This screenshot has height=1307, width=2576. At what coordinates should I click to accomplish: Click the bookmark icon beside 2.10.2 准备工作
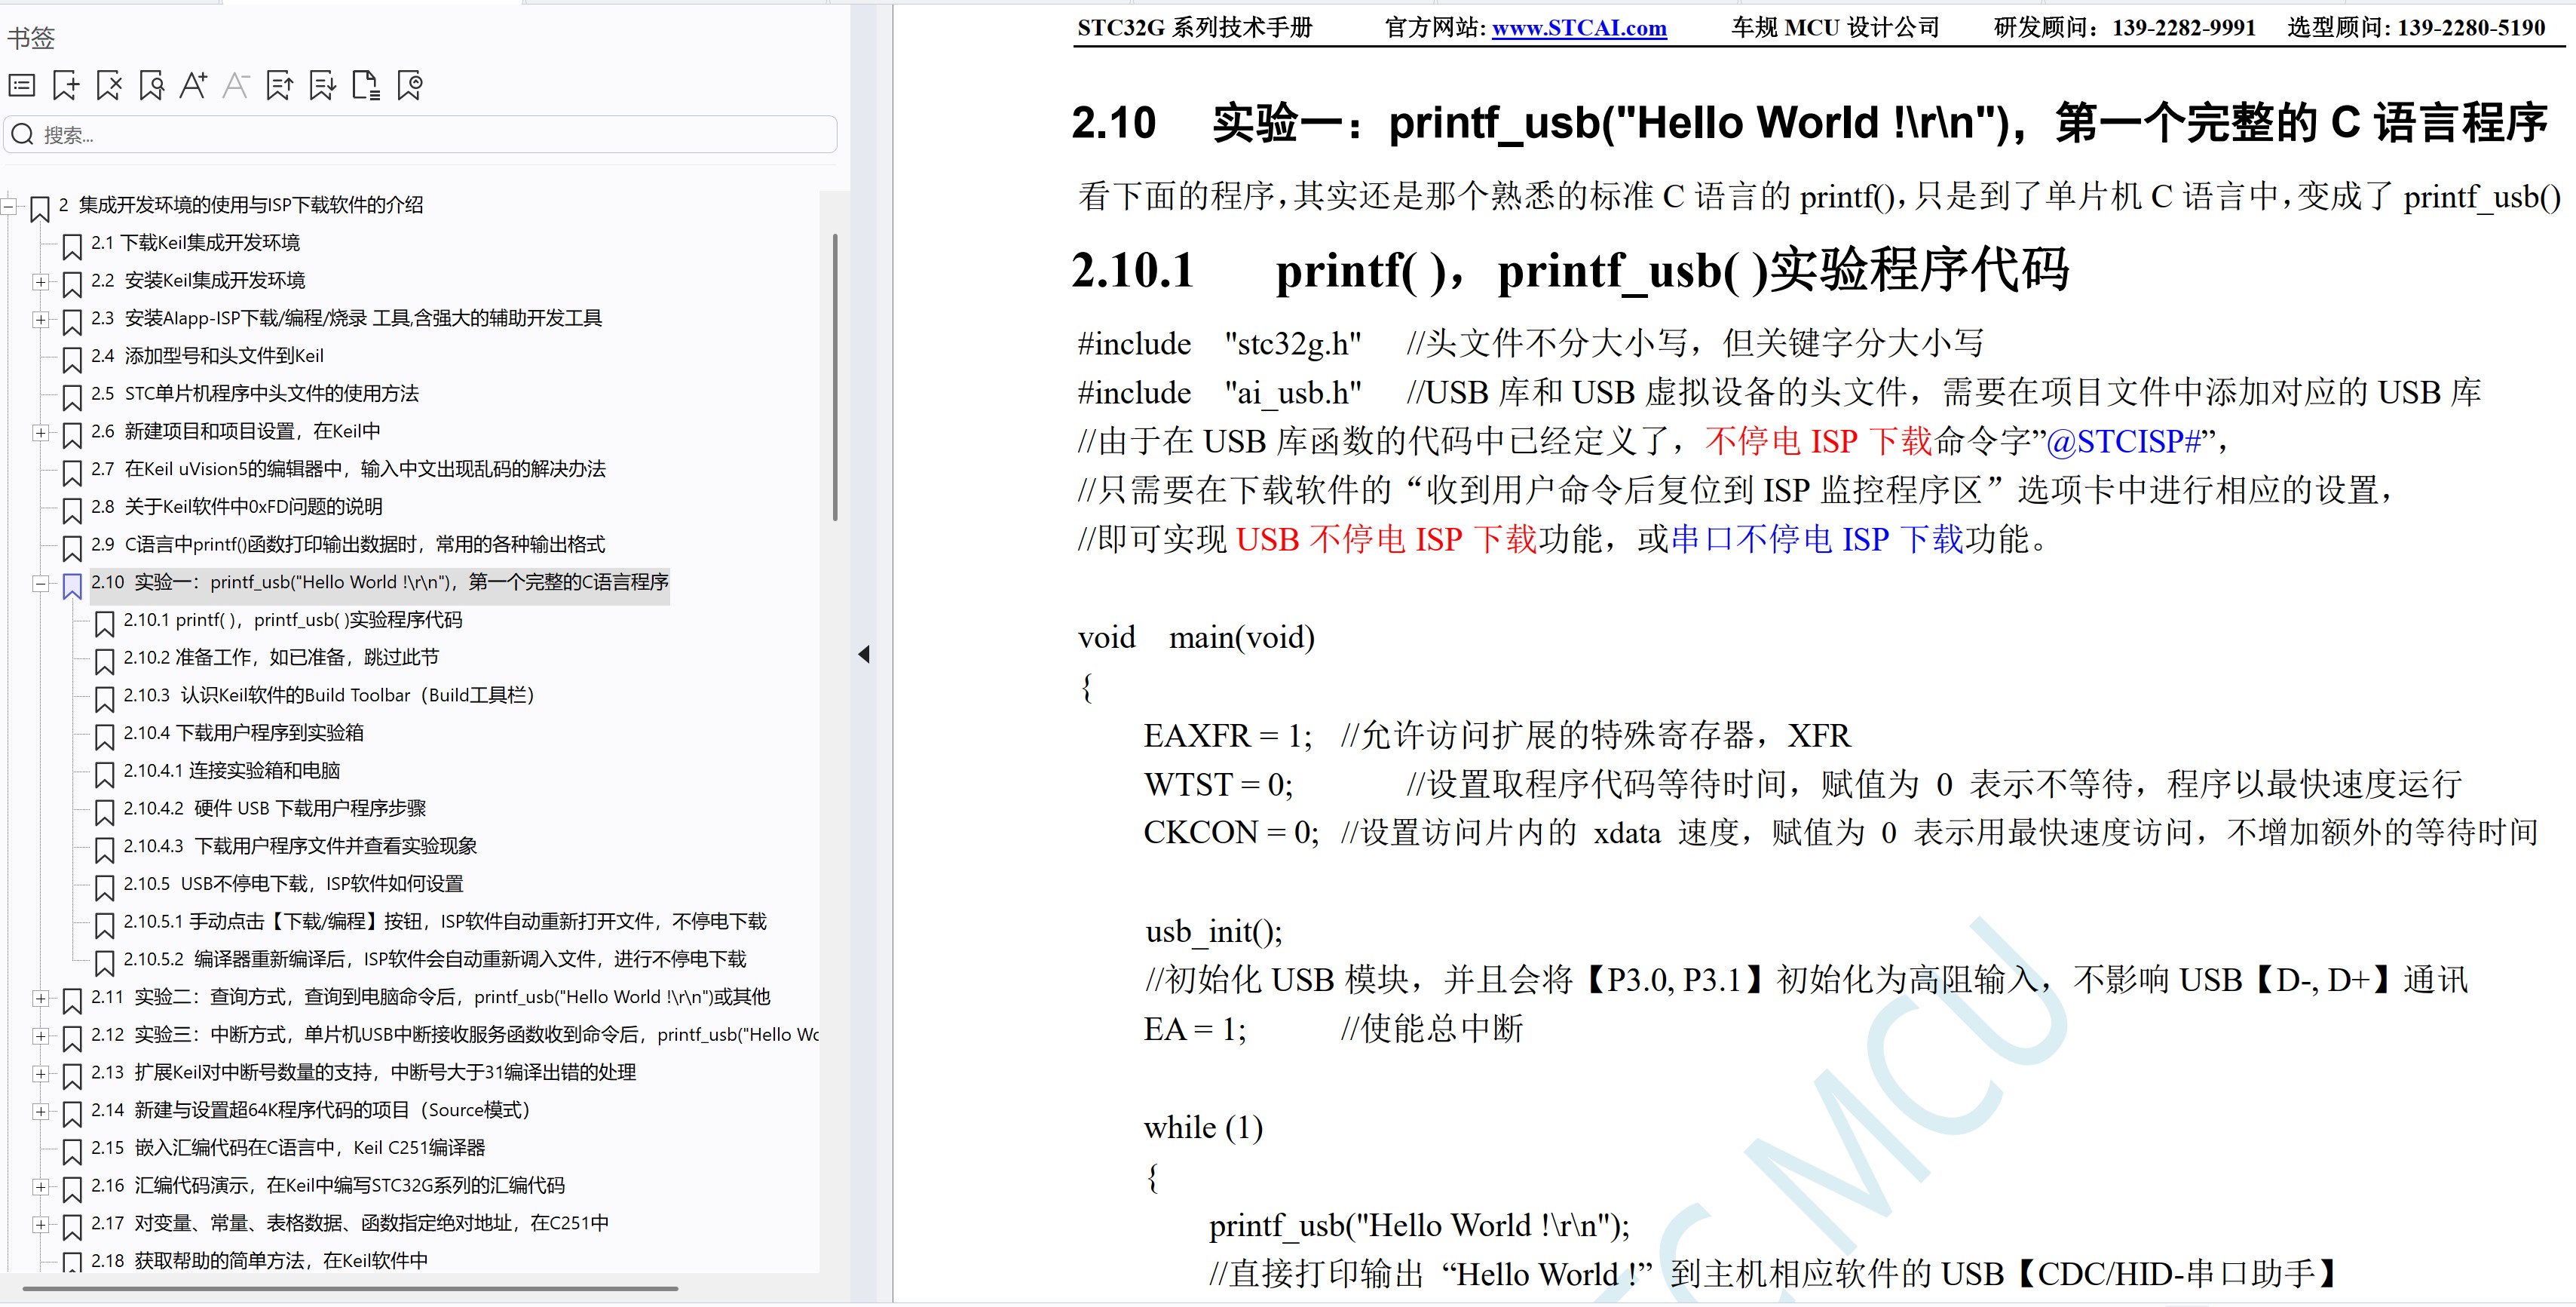104,661
